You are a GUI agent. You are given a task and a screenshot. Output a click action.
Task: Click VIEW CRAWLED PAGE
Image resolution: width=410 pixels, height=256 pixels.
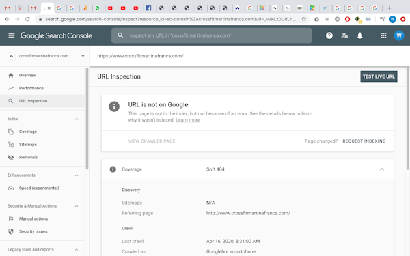(x=152, y=141)
